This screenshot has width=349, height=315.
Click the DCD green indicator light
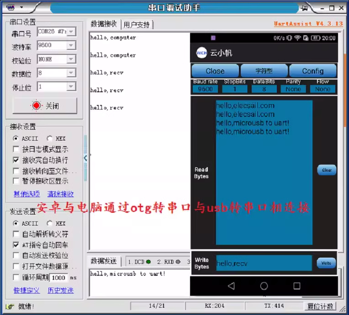coord(148,262)
